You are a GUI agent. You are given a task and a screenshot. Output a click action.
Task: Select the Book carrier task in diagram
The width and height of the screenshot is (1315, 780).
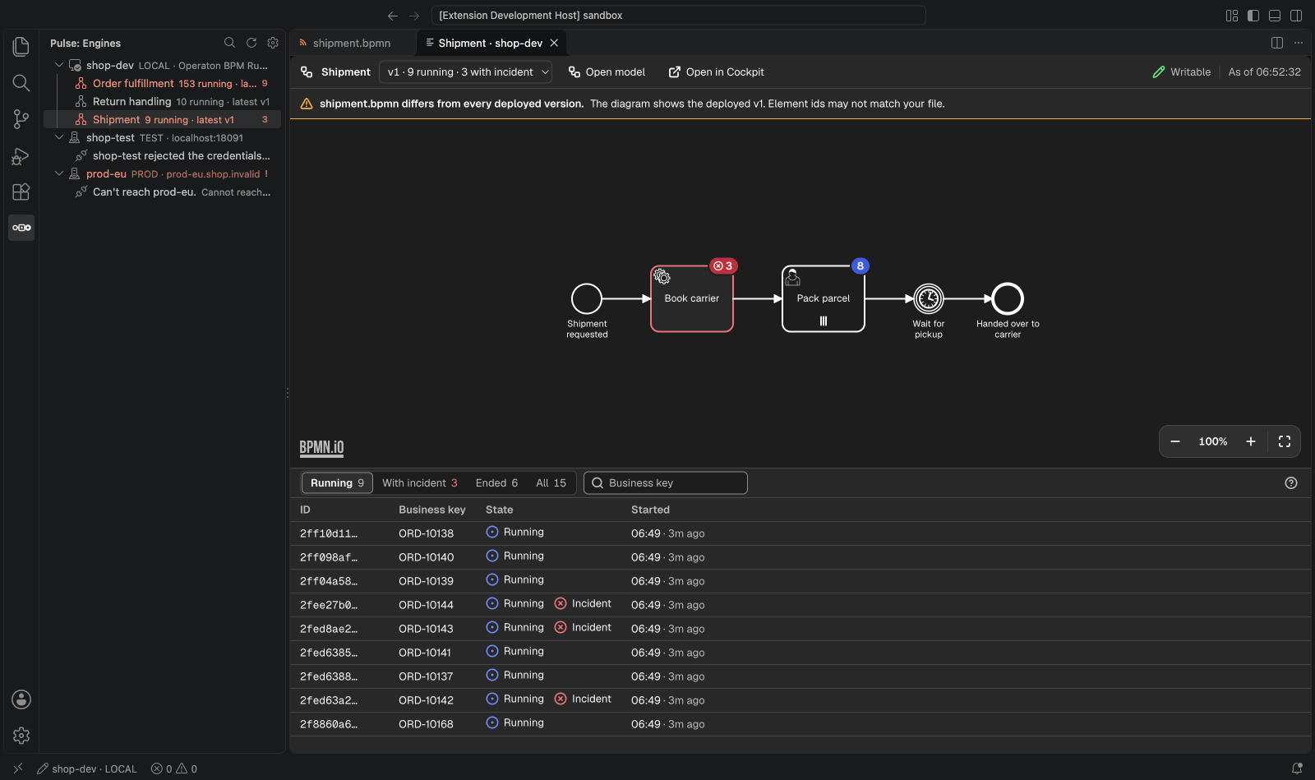tap(692, 298)
